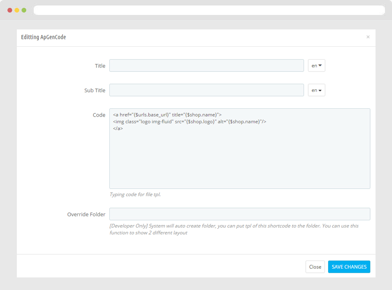
Task: Click the "</a>" line in the code
Action: (118, 128)
